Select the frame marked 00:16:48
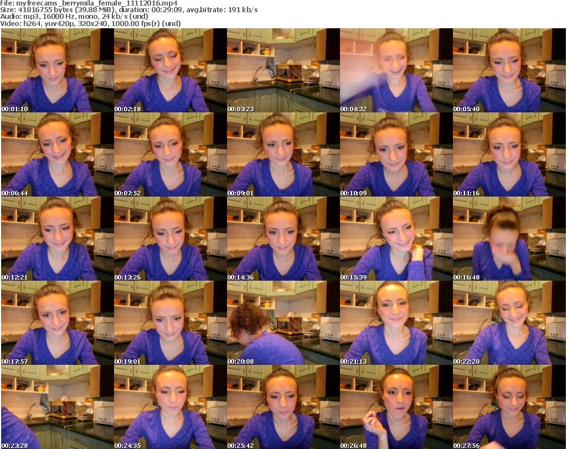This screenshot has height=449, width=567. click(509, 239)
